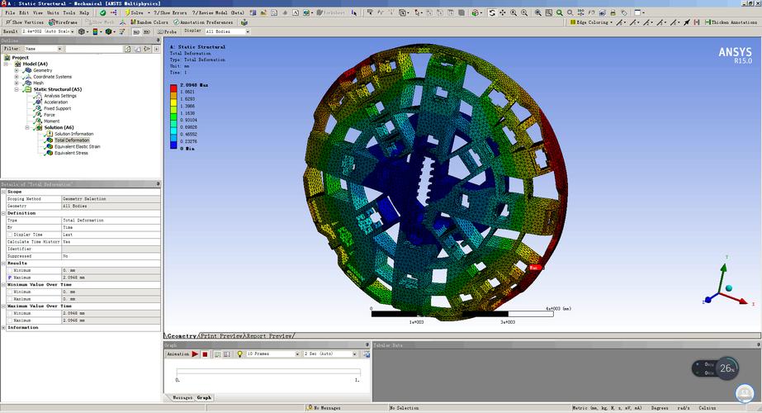762x413 pixels.
Task: Toggle Results Minimum parameter checkbox
Action: pyautogui.click(x=10, y=270)
